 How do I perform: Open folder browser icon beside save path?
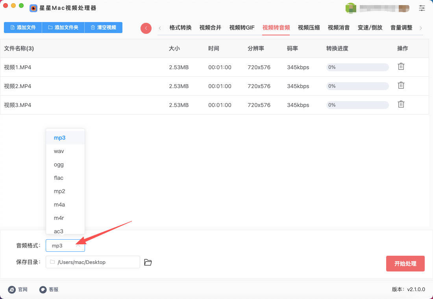point(148,262)
